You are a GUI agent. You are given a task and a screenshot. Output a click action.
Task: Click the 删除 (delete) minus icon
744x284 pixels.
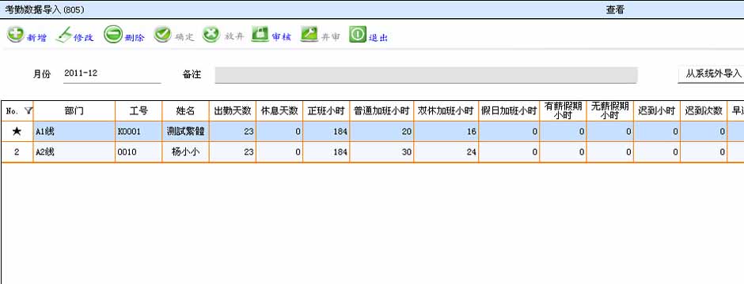[113, 35]
